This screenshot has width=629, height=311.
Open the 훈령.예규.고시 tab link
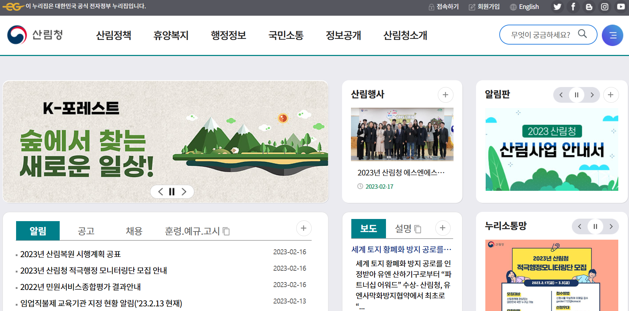click(x=197, y=231)
